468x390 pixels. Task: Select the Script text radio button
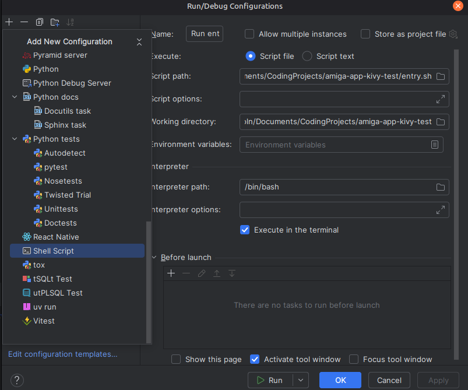click(307, 57)
